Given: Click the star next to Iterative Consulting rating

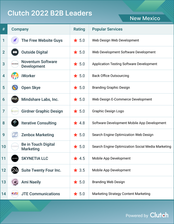Looking at the screenshot, I should (76, 123).
